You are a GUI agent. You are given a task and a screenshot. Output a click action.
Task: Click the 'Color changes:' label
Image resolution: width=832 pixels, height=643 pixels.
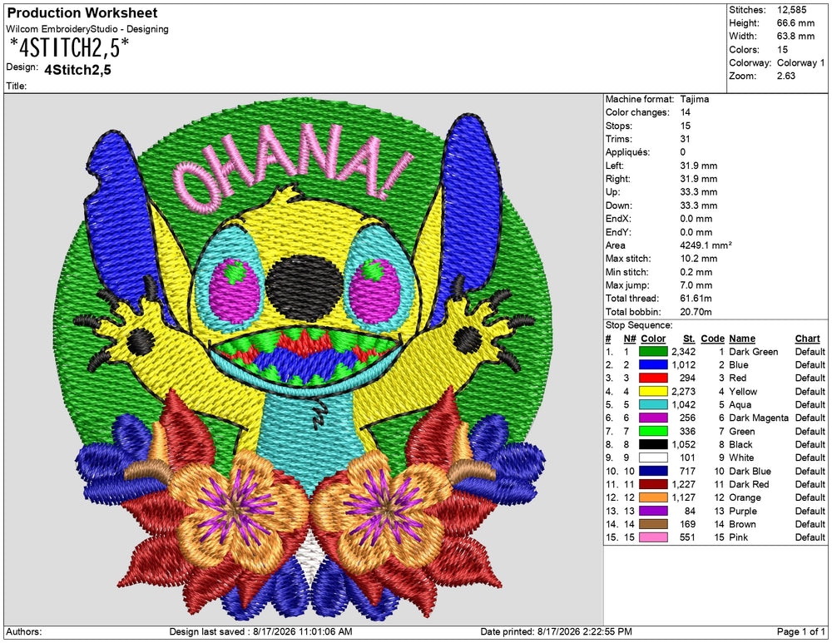tap(637, 112)
